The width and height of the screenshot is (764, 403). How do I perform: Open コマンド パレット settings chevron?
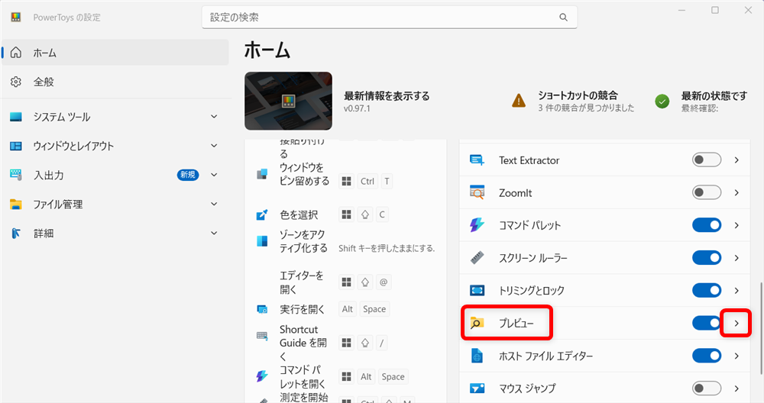click(x=736, y=225)
